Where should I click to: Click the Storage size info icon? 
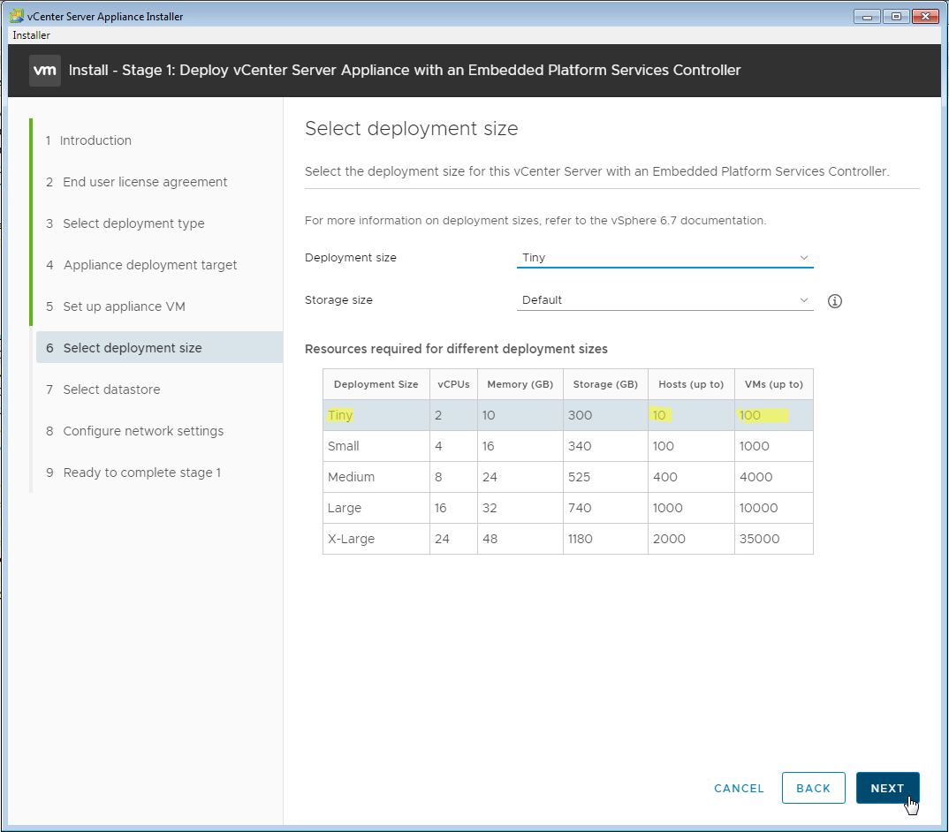(834, 301)
